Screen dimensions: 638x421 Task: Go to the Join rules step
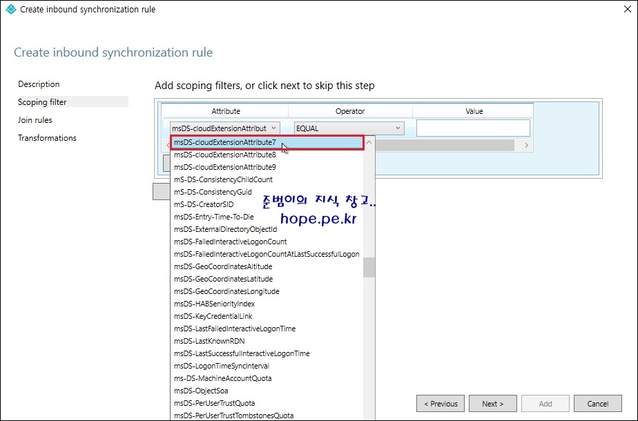35,120
